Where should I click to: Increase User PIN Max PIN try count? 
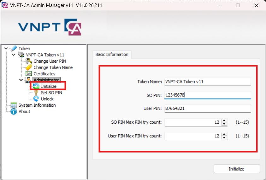(x=224, y=134)
